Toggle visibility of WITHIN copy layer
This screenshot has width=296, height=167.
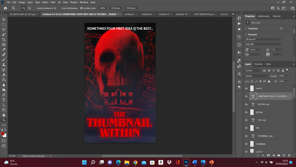(246, 104)
